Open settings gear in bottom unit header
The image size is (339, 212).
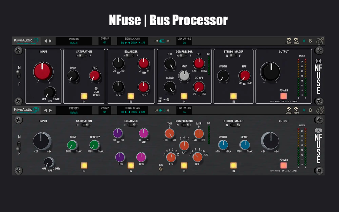tap(320, 110)
